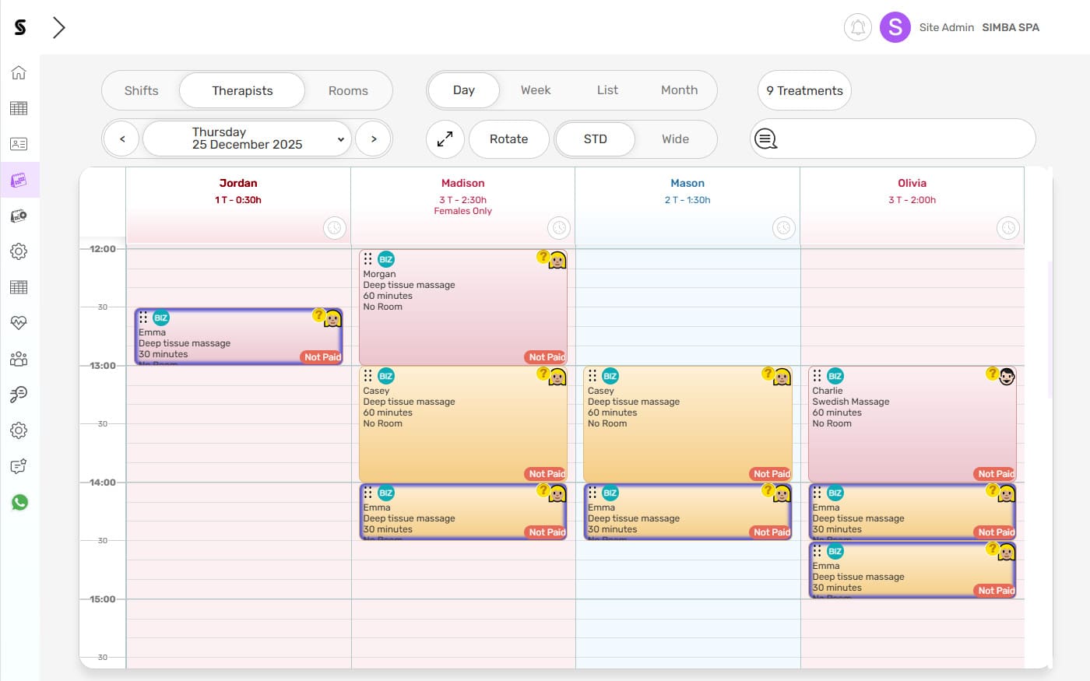Switch to the Week tab
The width and height of the screenshot is (1090, 681).
(x=535, y=90)
